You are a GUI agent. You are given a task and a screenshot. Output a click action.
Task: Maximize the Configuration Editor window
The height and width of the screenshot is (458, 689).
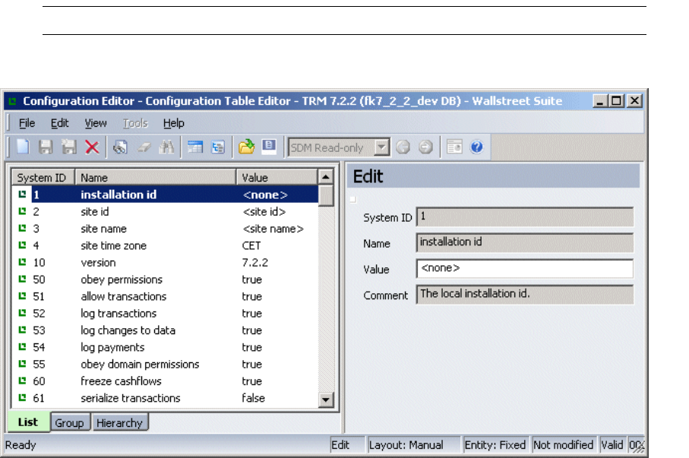[x=617, y=101]
